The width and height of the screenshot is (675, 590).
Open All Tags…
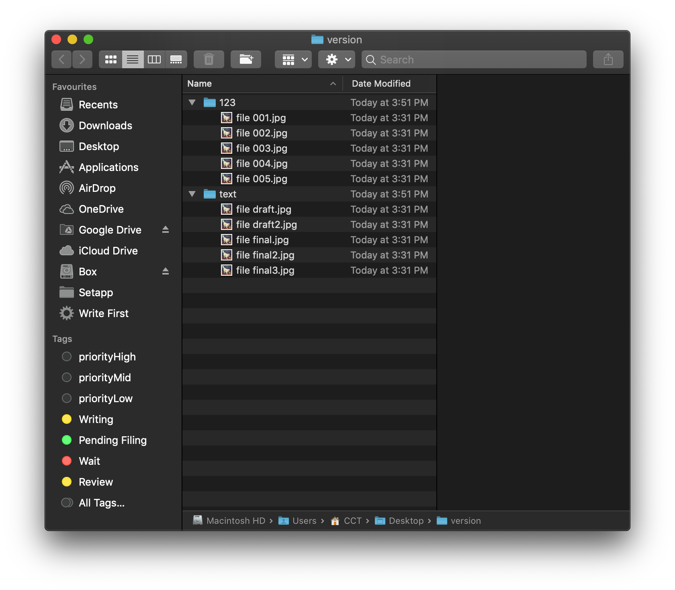click(x=102, y=503)
